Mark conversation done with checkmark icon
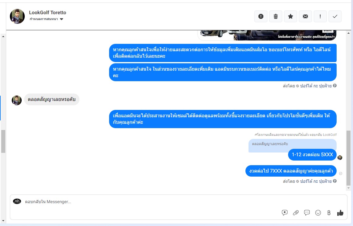 click(335, 16)
